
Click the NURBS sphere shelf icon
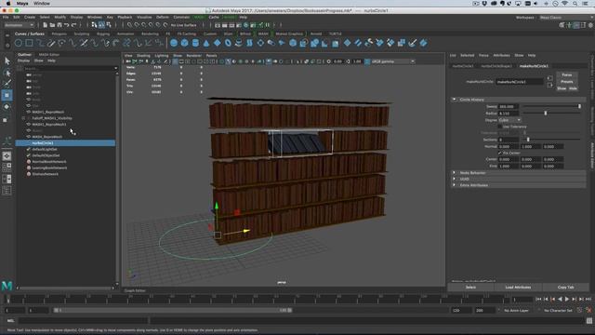[174, 43]
